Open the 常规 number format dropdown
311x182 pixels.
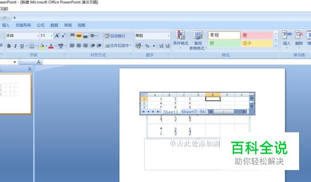tap(168, 36)
